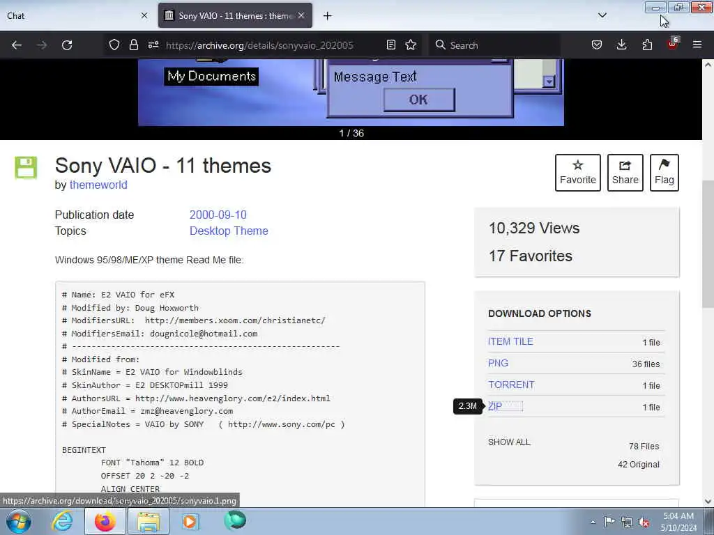Click SHOW ALL download options
The image size is (714, 535).
click(x=509, y=442)
